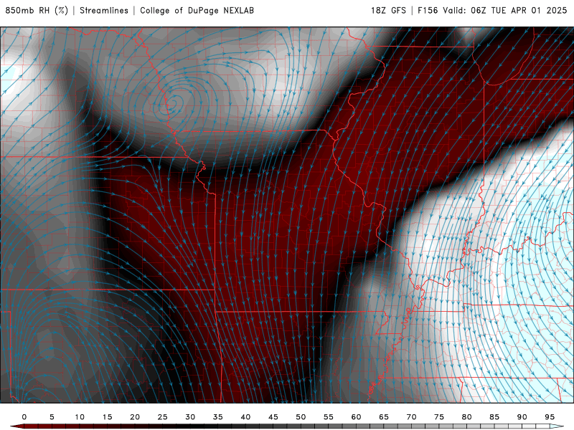Image resolution: width=574 pixels, height=430 pixels.
Task: Click the "18Z GFS" model run label
Action: (x=388, y=11)
